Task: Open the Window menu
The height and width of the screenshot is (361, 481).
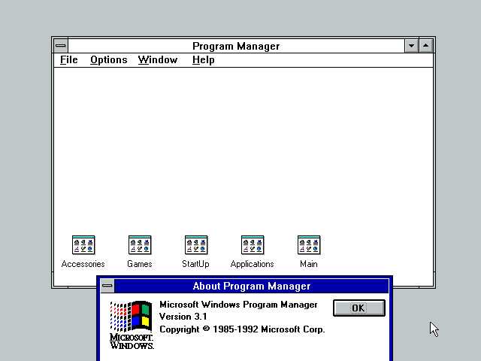Action: [158, 60]
